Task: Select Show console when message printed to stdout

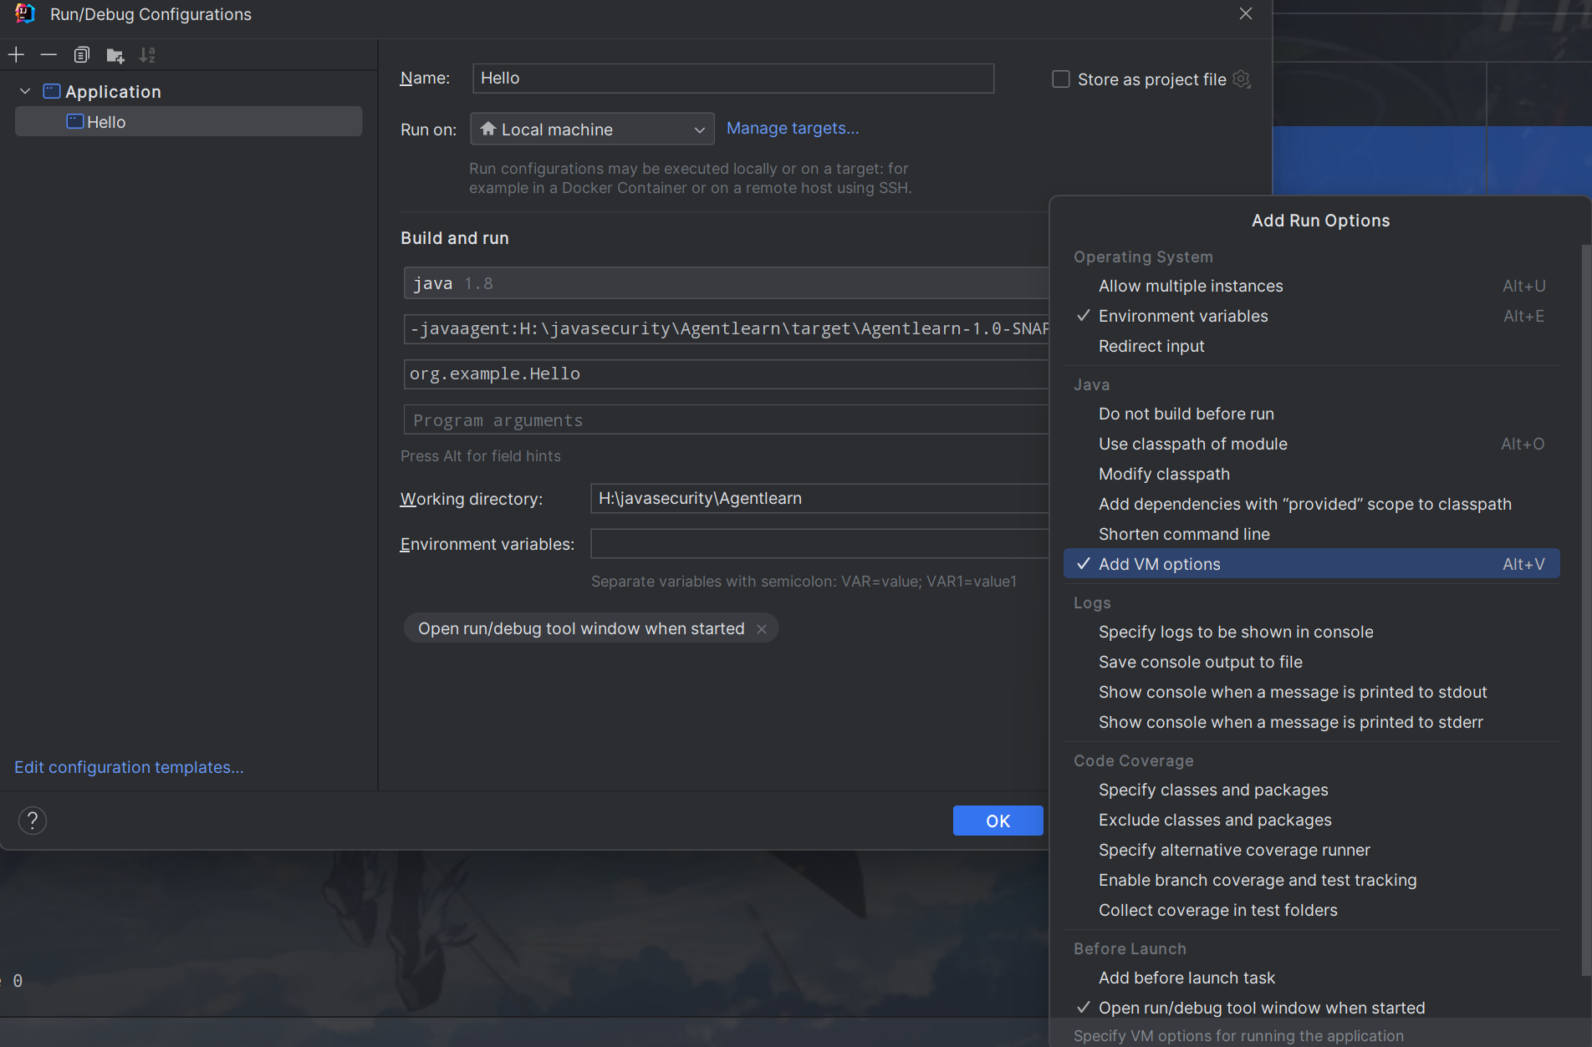Action: 1312,692
